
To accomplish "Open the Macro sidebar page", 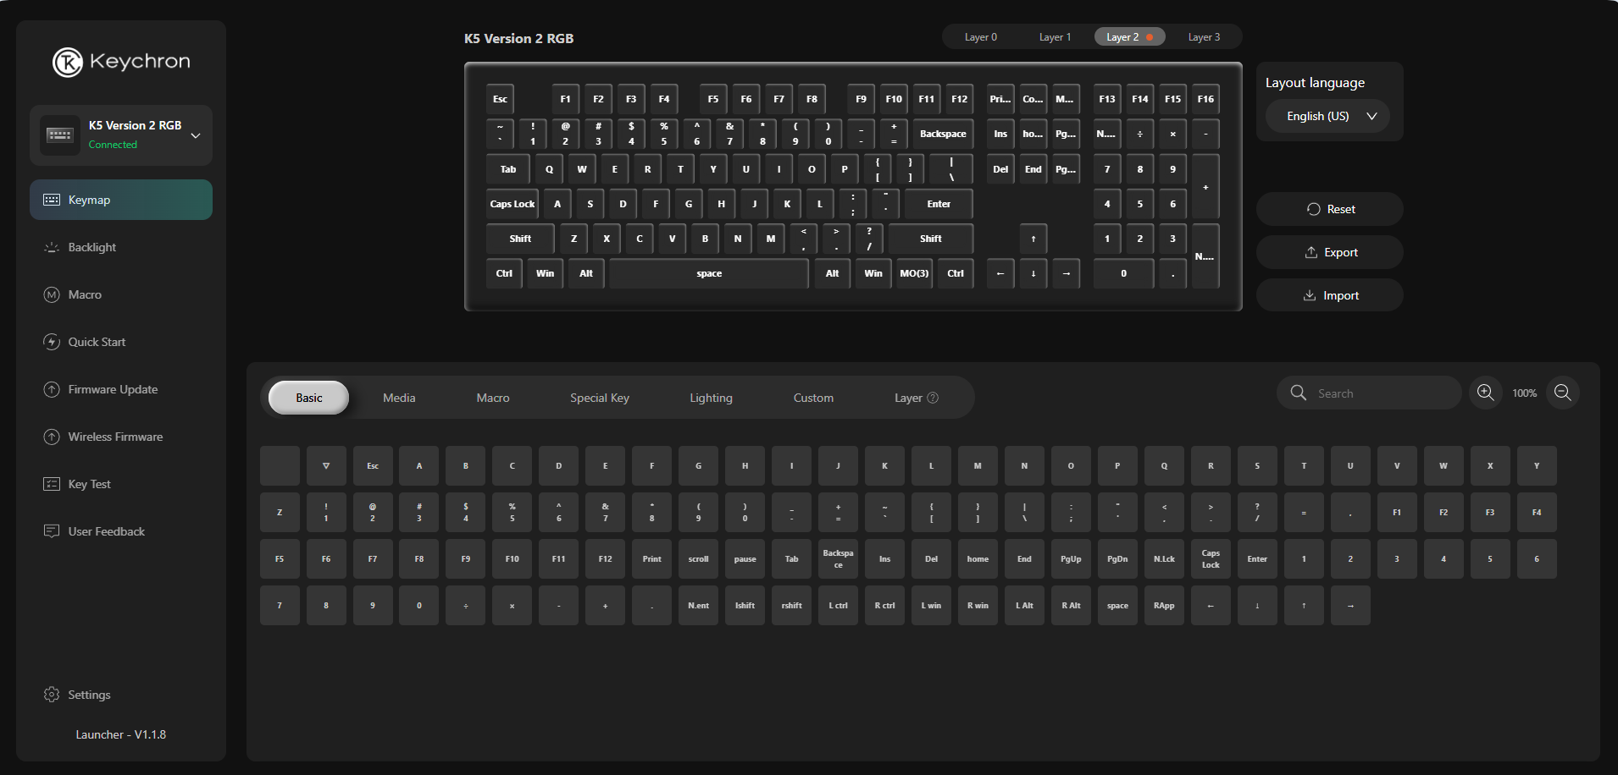I will 85,294.
